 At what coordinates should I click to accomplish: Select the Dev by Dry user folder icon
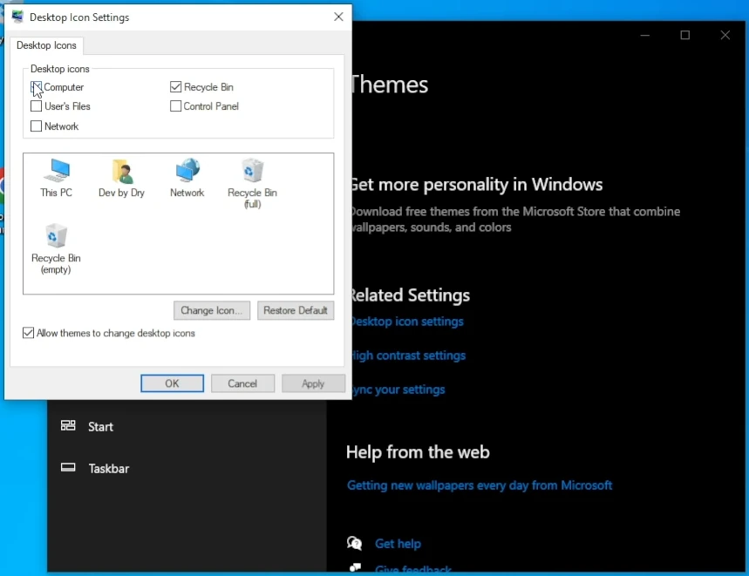[121, 178]
